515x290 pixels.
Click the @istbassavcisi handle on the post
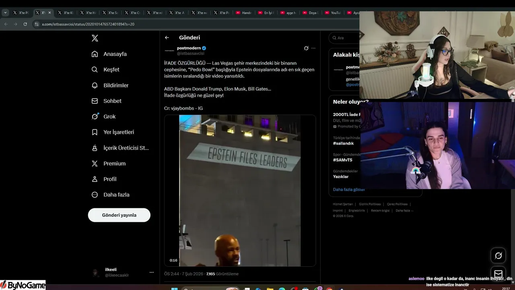coord(191,53)
